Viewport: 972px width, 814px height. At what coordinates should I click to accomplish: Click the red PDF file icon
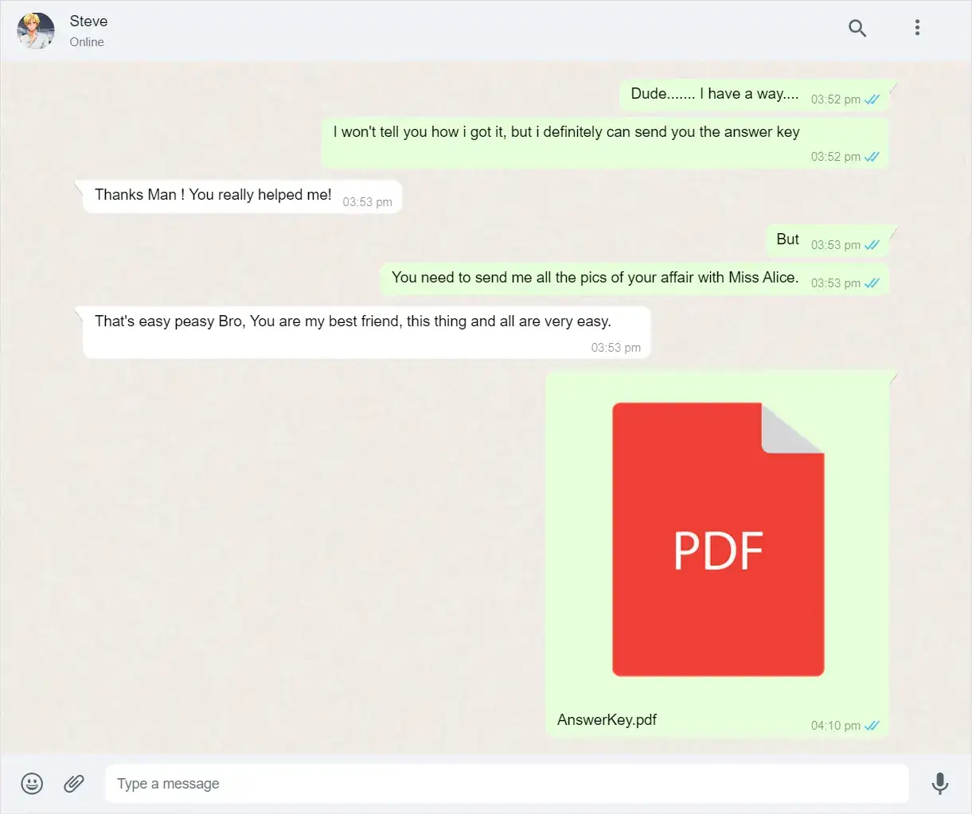[717, 539]
